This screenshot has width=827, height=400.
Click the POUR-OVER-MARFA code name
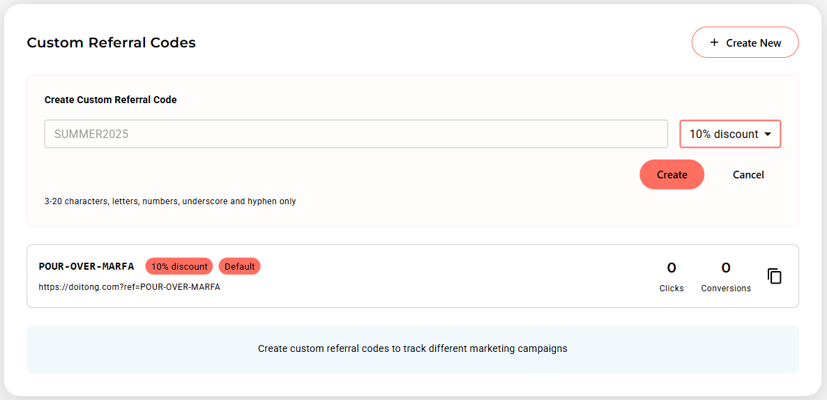(86, 266)
